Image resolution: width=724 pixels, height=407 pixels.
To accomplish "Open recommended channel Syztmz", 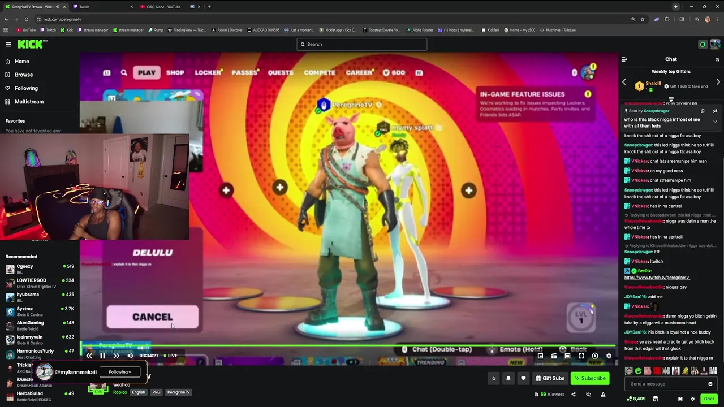I will 40,311.
